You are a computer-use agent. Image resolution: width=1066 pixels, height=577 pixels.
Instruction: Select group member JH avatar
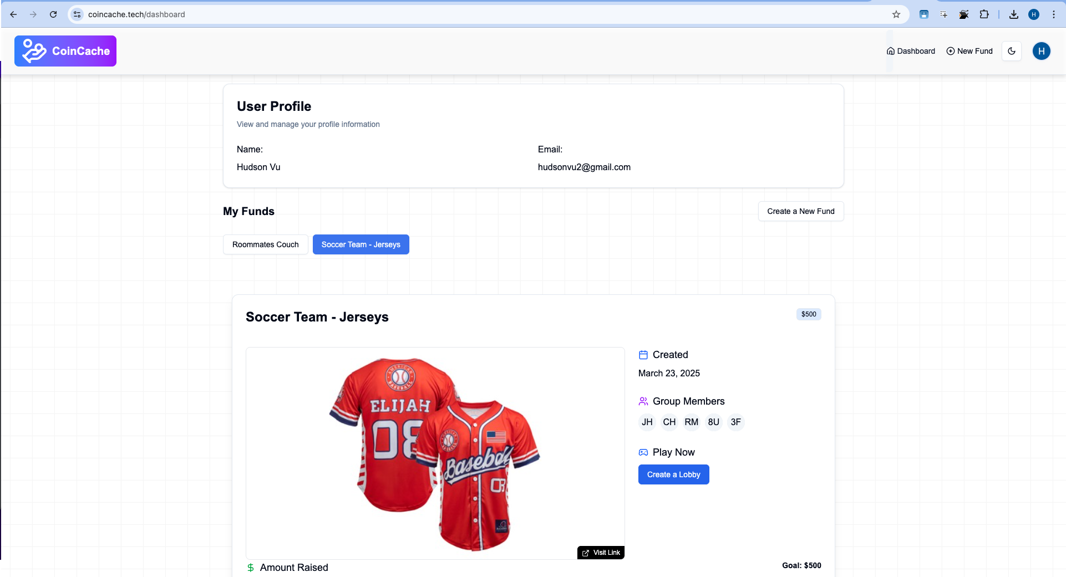(647, 422)
